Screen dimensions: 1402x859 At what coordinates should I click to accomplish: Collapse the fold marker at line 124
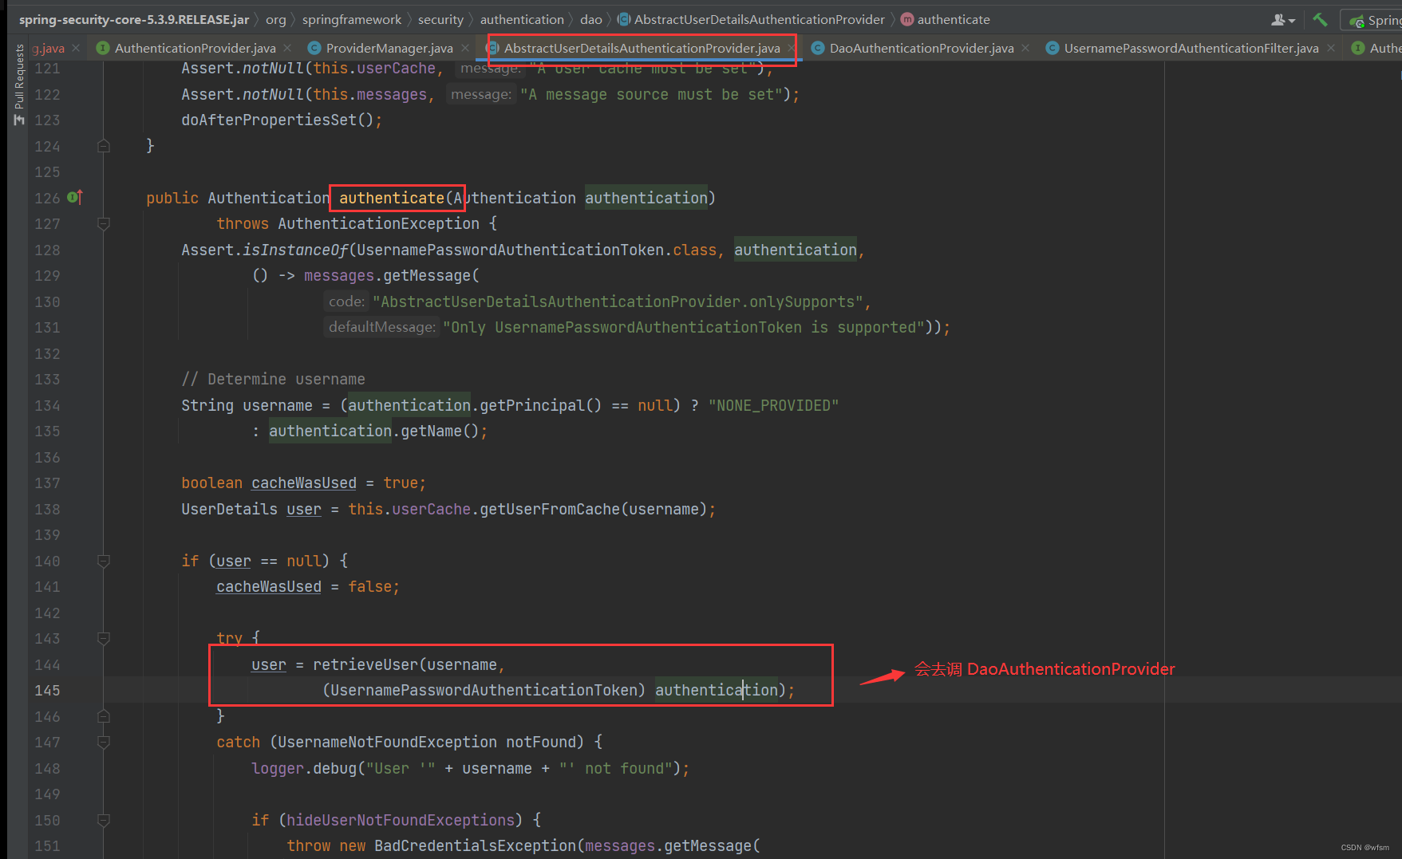(104, 146)
